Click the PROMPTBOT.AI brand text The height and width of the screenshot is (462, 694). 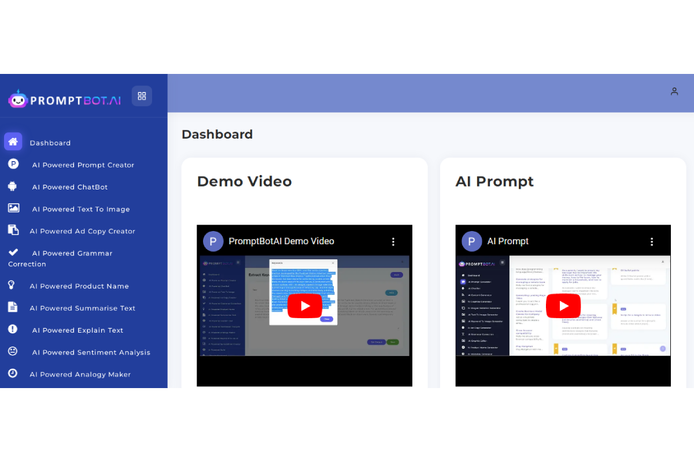click(75, 100)
